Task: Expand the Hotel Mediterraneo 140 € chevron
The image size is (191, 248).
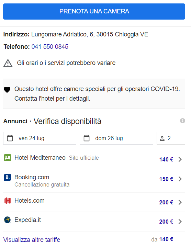Action: point(180,159)
